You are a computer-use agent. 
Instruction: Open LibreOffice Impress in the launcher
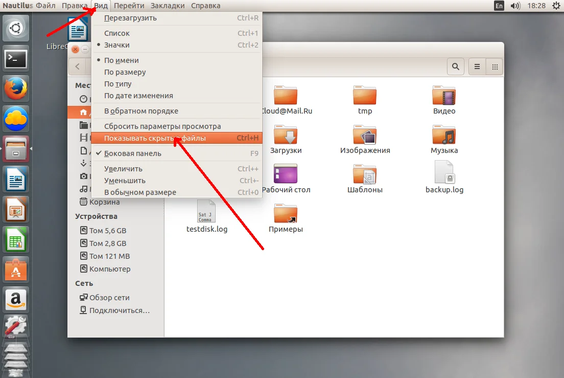click(x=15, y=210)
